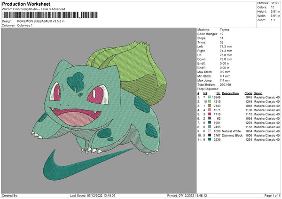Click the 'Last Saved: 07/12/2022 13:48:09' footer text

[93, 195]
